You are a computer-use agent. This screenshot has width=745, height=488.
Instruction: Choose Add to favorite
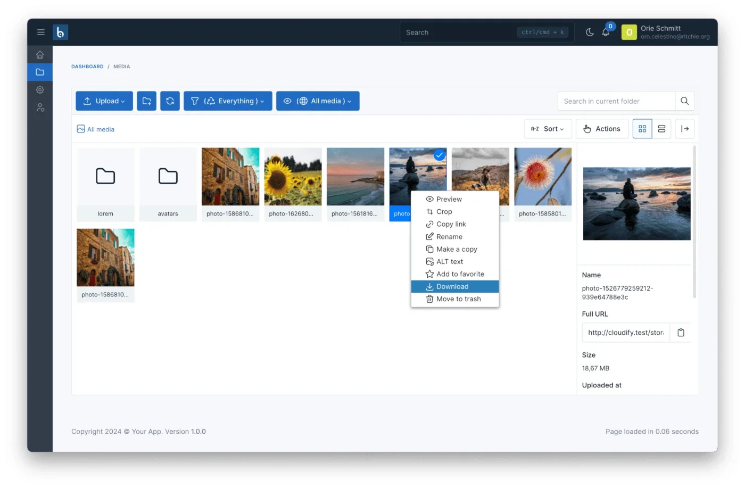(x=455, y=274)
